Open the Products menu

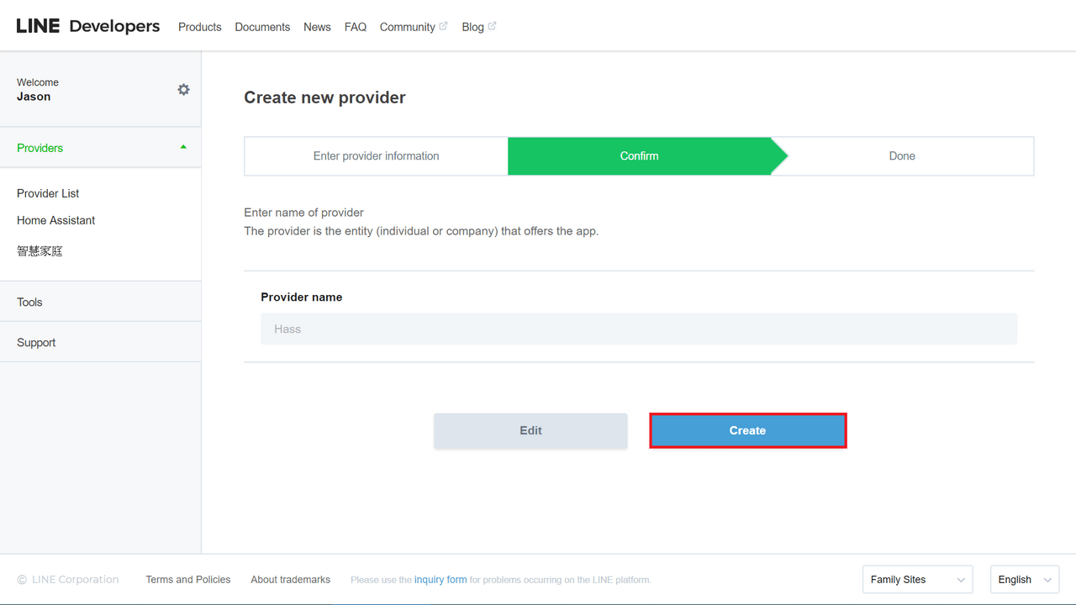[200, 27]
